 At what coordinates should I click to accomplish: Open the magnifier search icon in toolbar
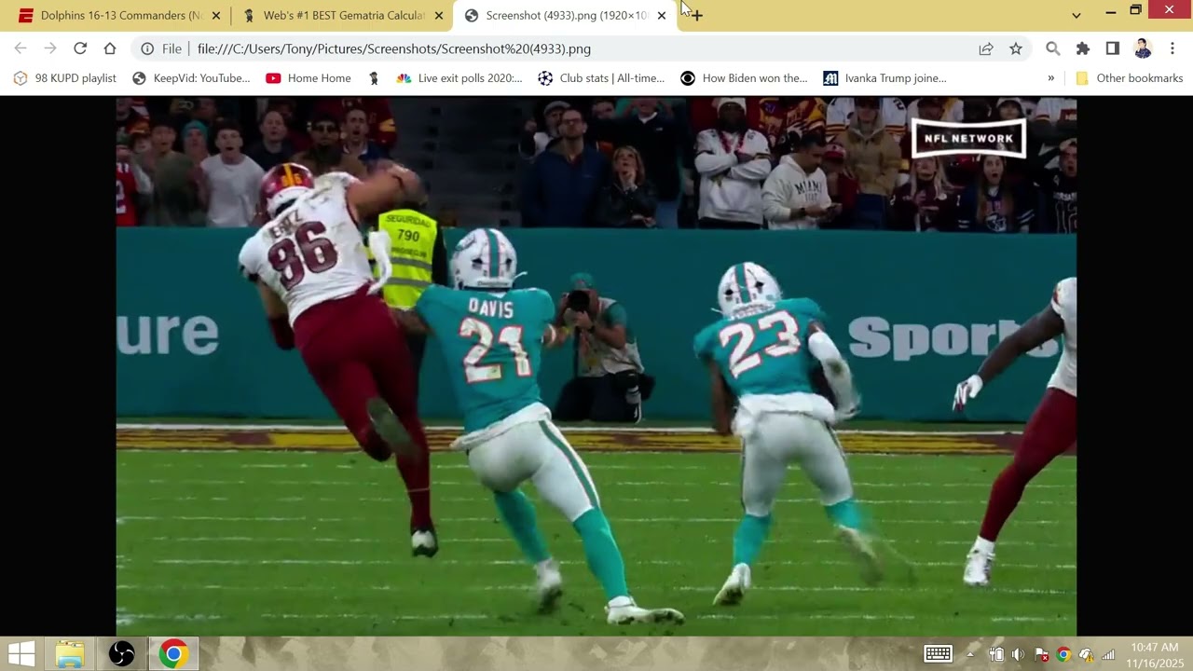click(x=1053, y=48)
